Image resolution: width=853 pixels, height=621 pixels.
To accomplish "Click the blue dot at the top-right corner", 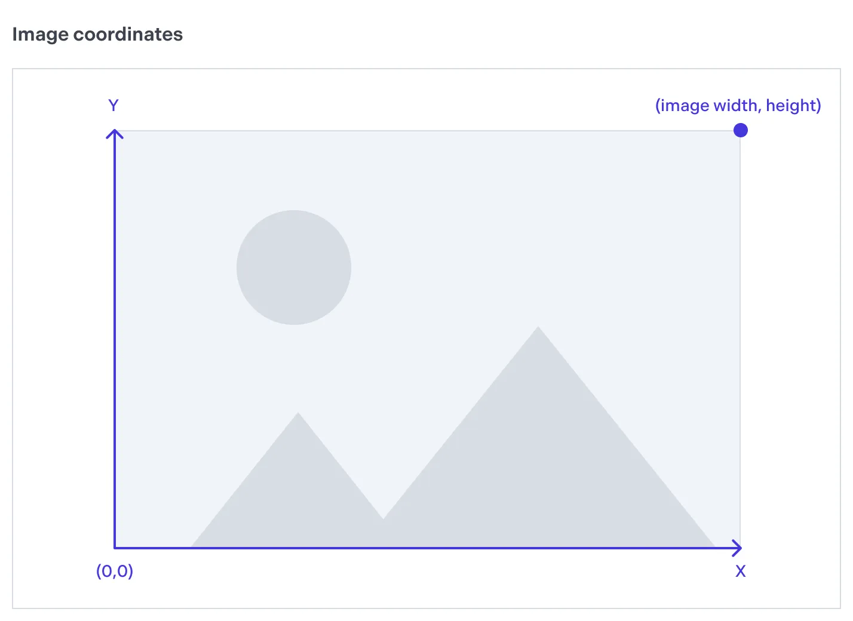I will tap(740, 130).
